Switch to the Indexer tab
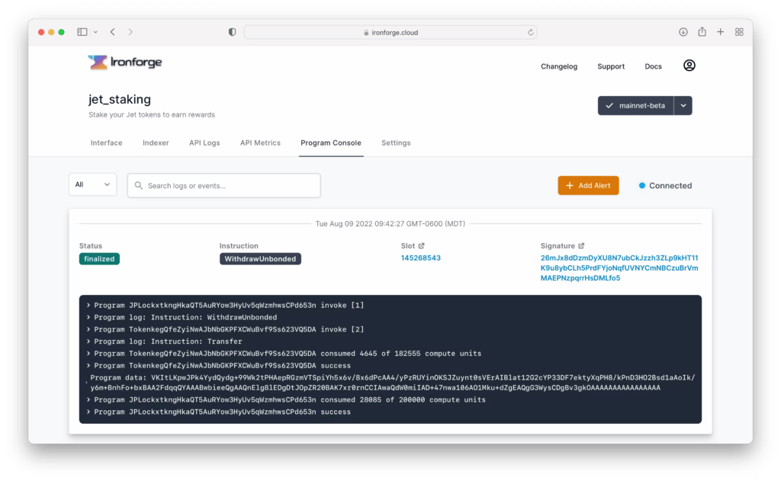This screenshot has width=781, height=481. (156, 143)
